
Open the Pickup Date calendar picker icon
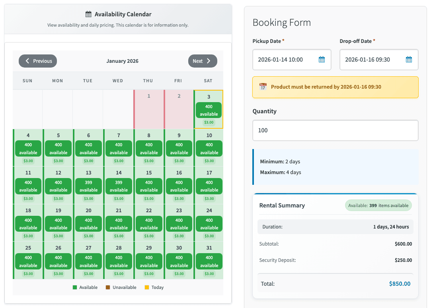(322, 60)
